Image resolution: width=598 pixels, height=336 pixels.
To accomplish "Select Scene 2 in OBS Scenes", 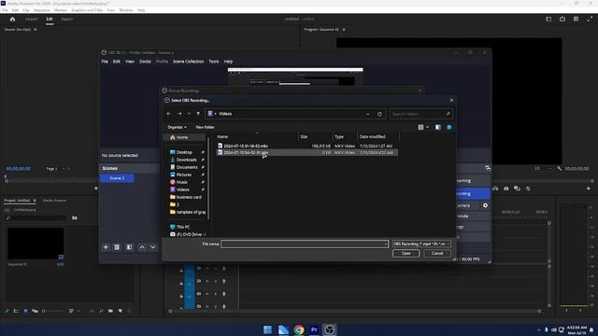I will click(x=117, y=178).
